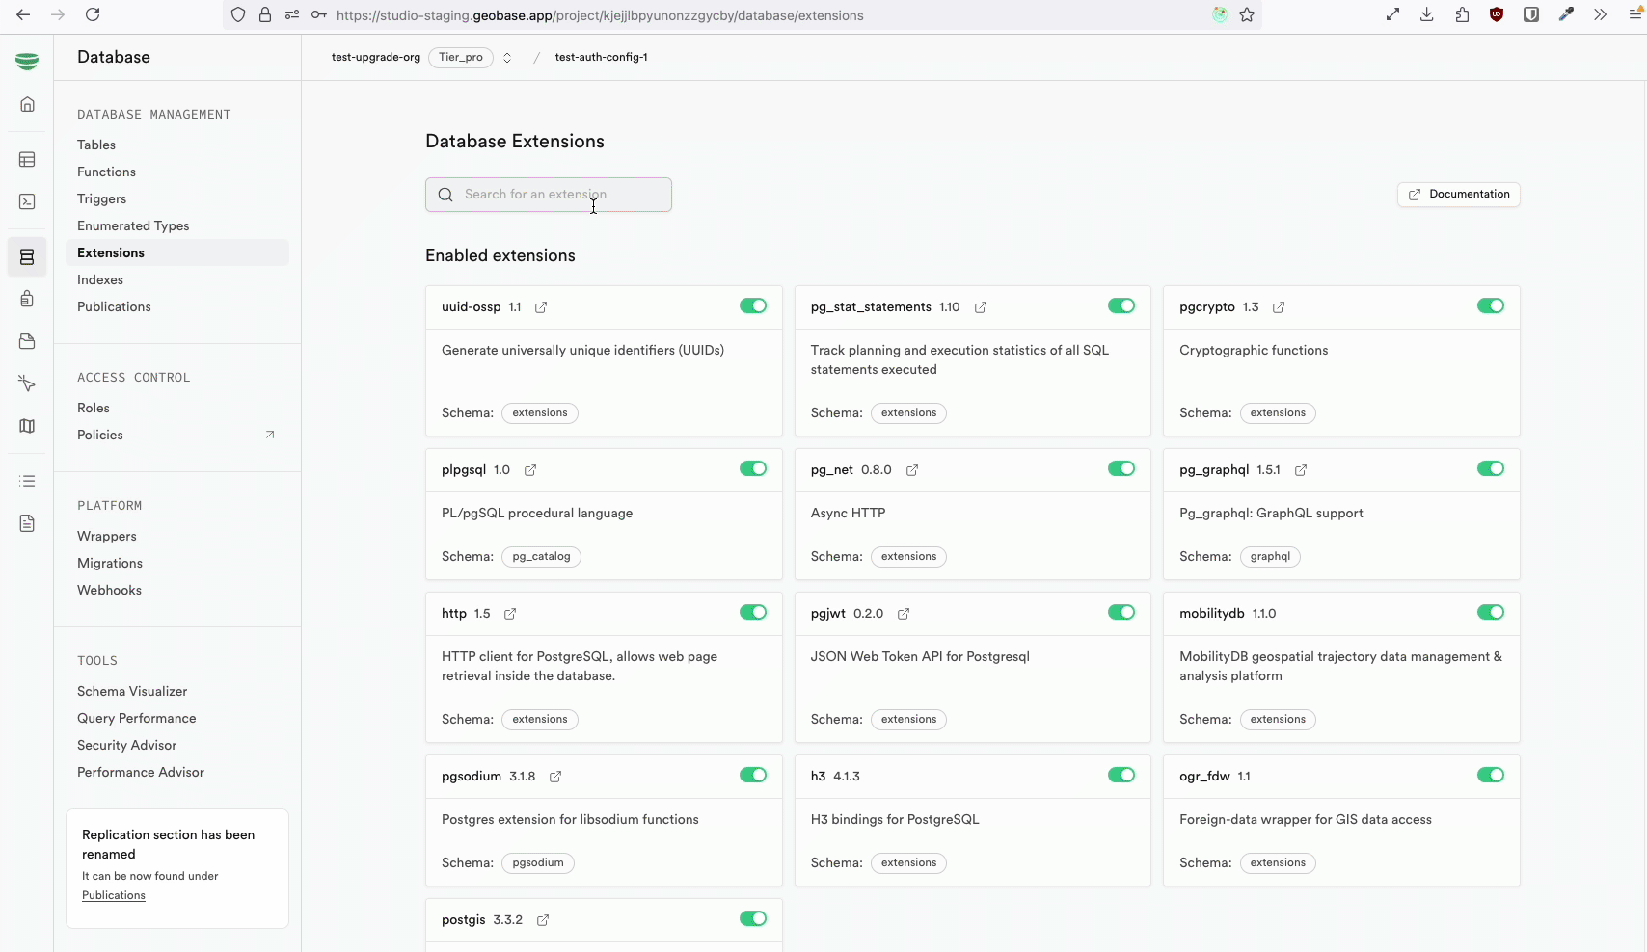Open pgsodium external docs link icon

click(x=555, y=777)
